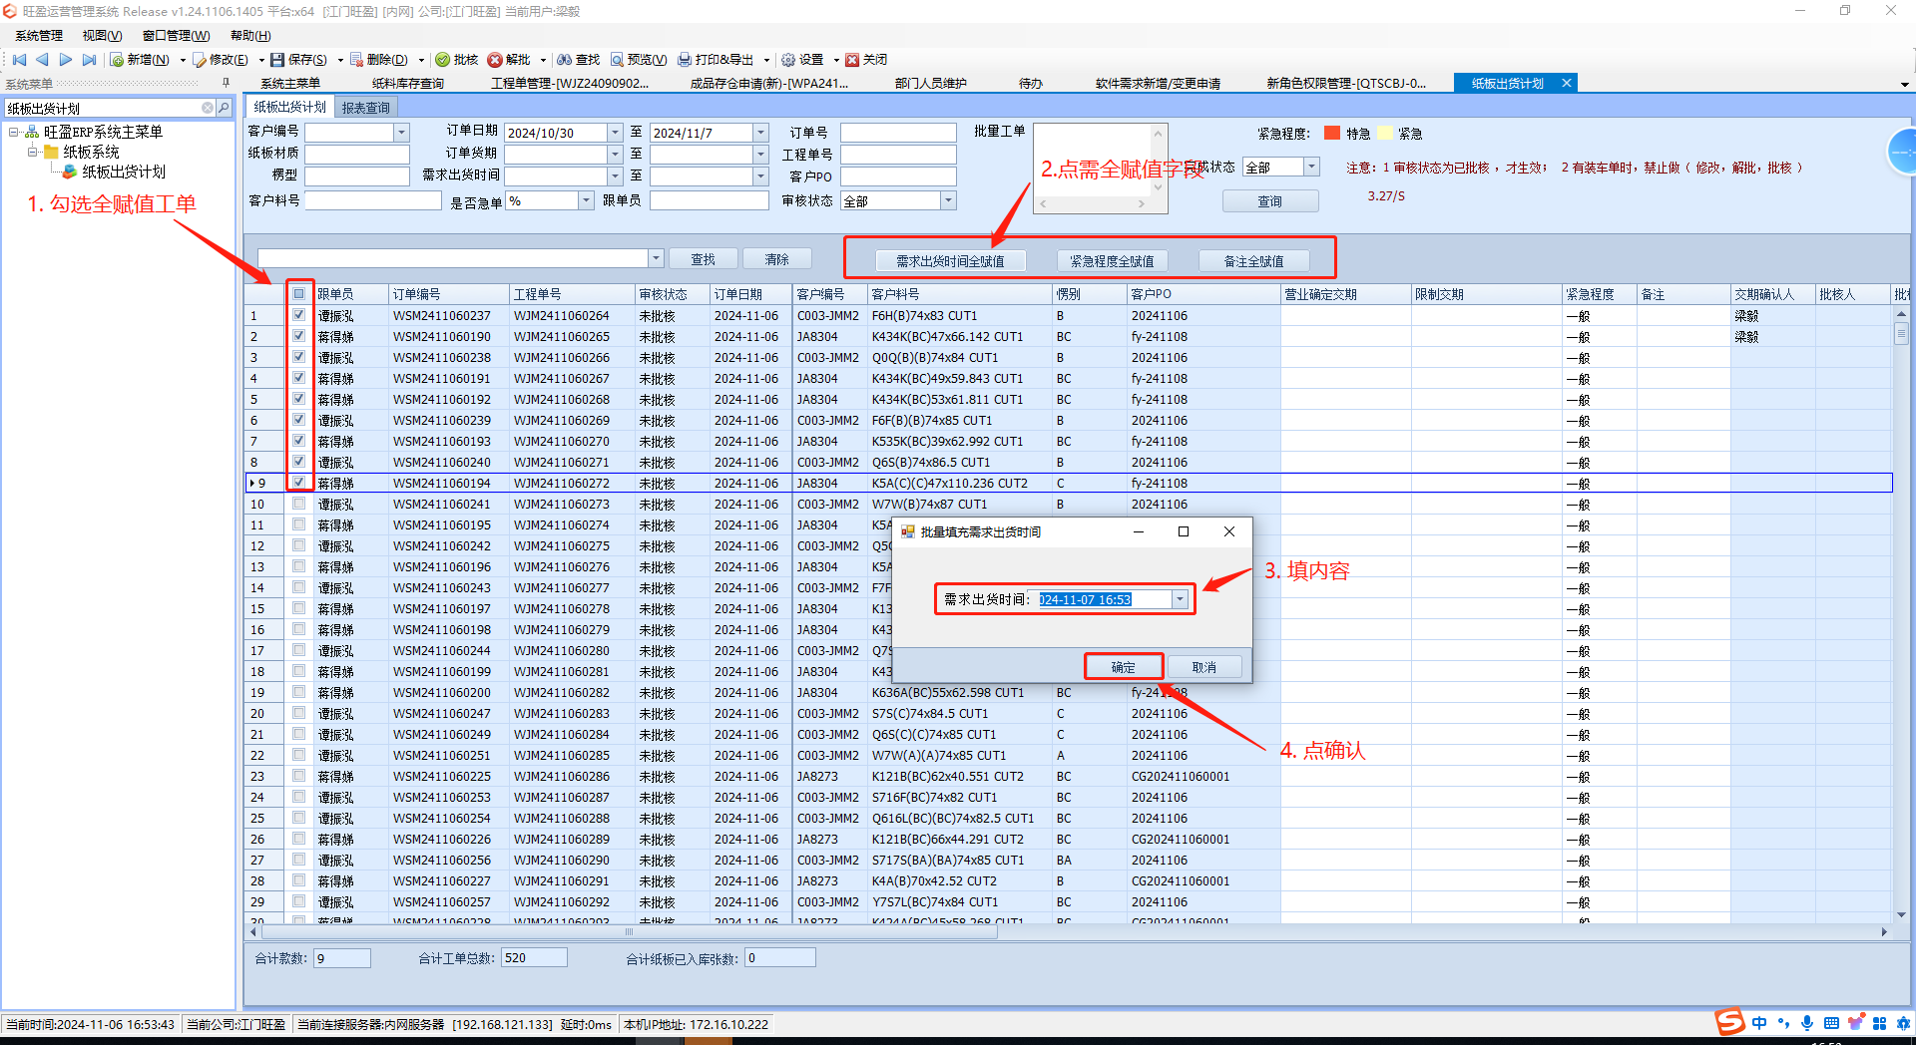Uncheck the row with order WSM2411060238
The image size is (1916, 1045).
(298, 357)
